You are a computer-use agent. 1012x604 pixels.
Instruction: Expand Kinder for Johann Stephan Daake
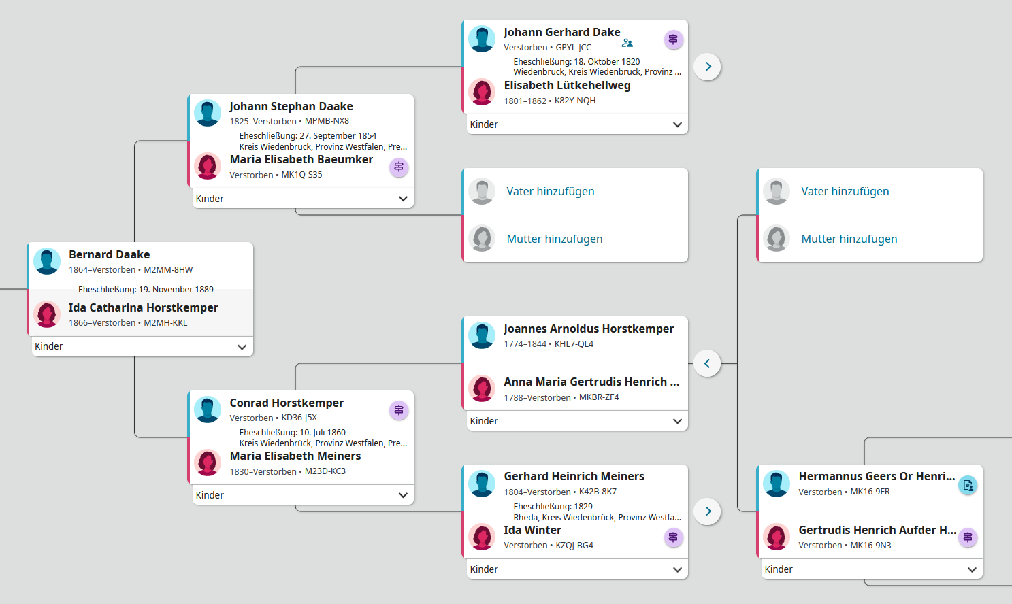tap(403, 199)
